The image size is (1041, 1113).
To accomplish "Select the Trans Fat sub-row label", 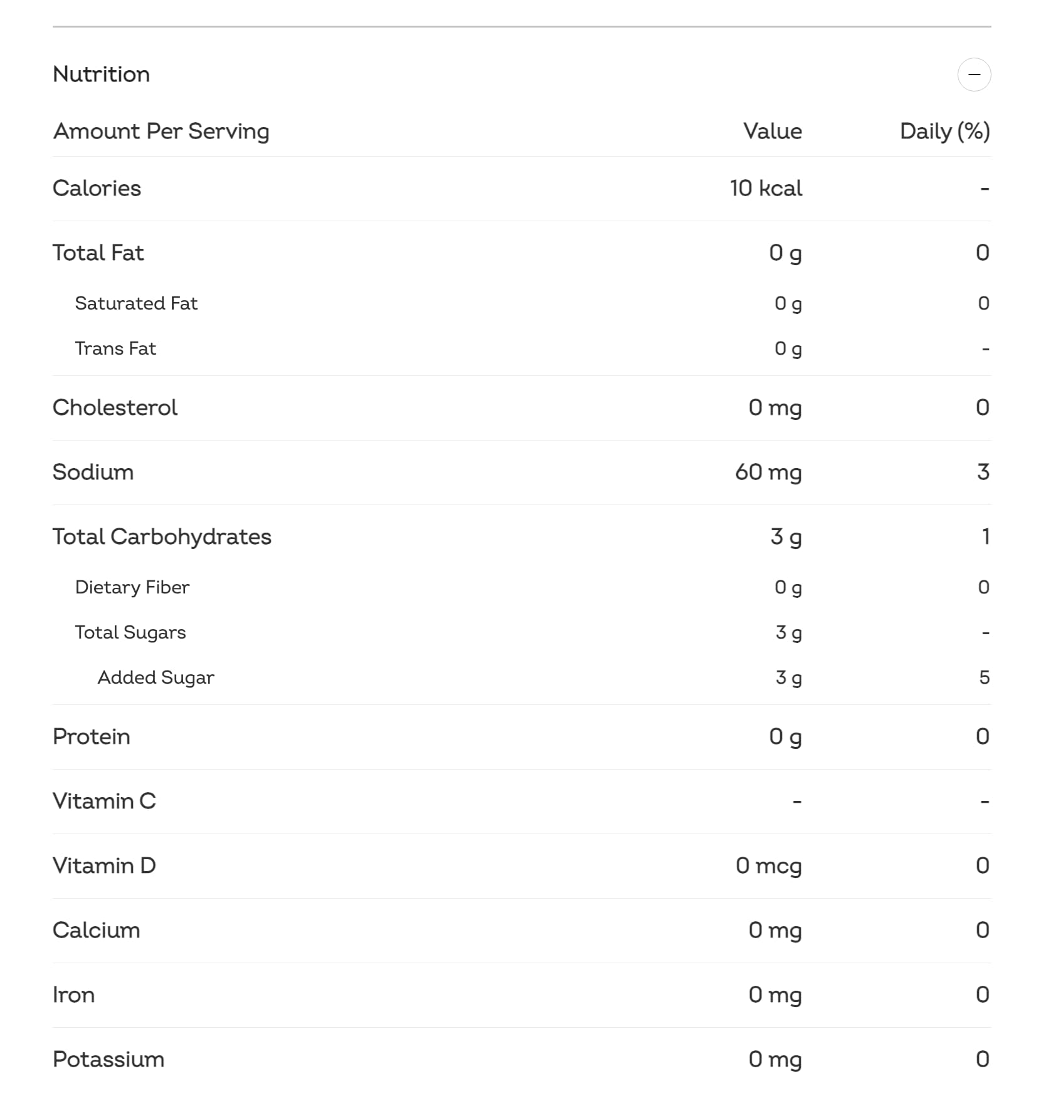I will pyautogui.click(x=115, y=348).
